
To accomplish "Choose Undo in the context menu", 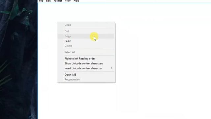I will click(86, 25).
